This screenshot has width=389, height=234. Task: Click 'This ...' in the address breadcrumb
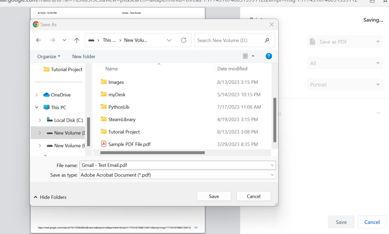point(109,40)
